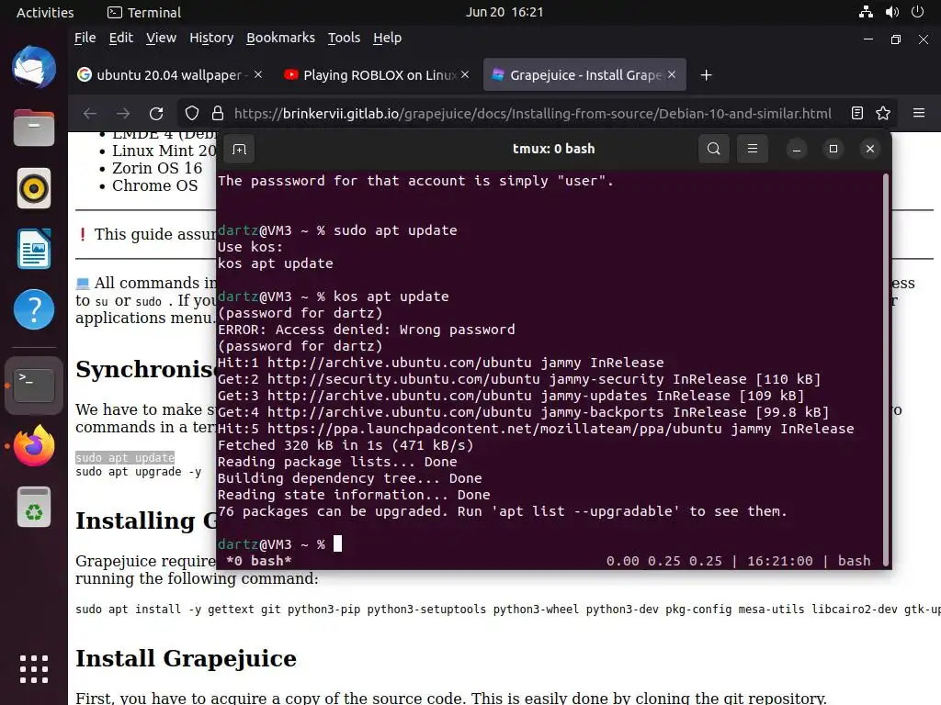Maximize the terminal window

[x=833, y=149]
